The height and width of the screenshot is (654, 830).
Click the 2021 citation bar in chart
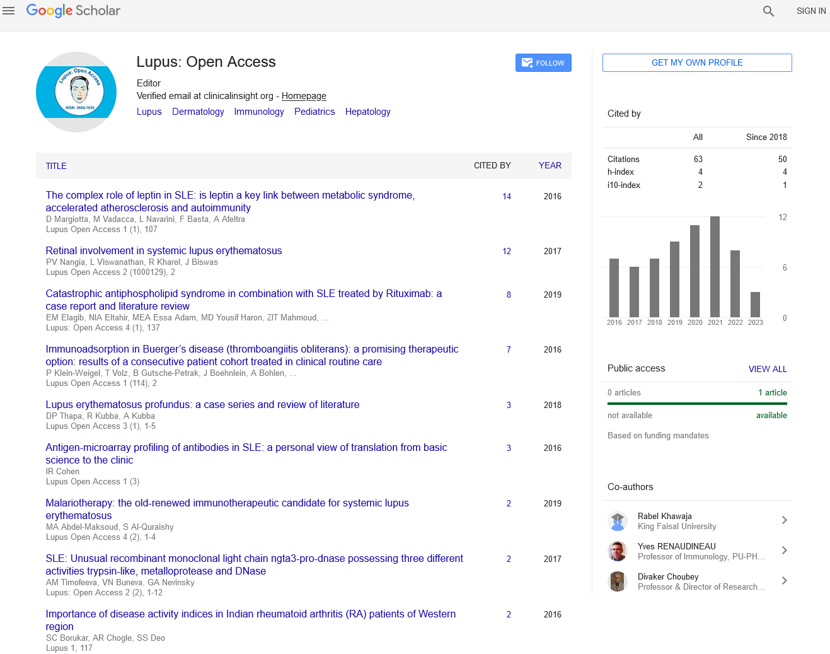[715, 266]
